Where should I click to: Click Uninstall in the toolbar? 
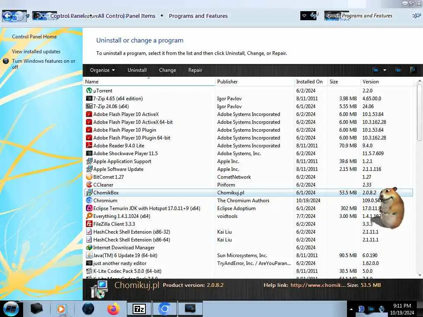tap(137, 70)
